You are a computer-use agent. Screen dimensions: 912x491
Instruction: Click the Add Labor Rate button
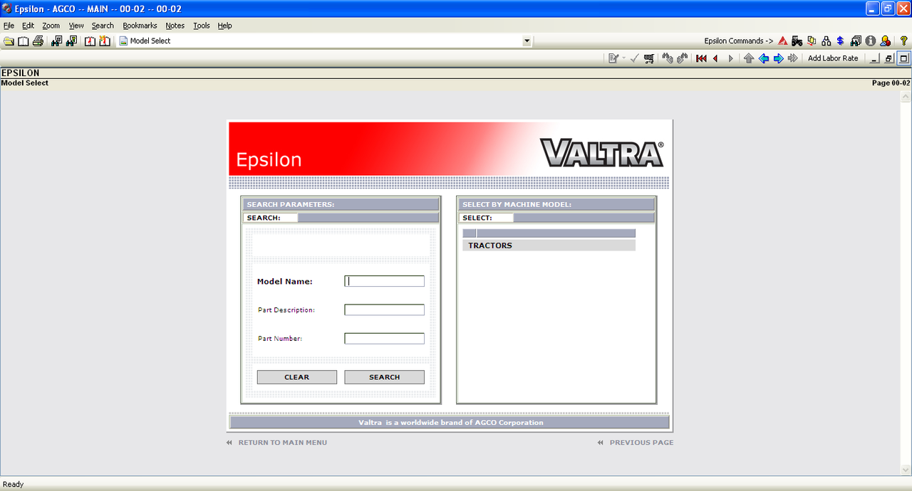pyautogui.click(x=833, y=58)
